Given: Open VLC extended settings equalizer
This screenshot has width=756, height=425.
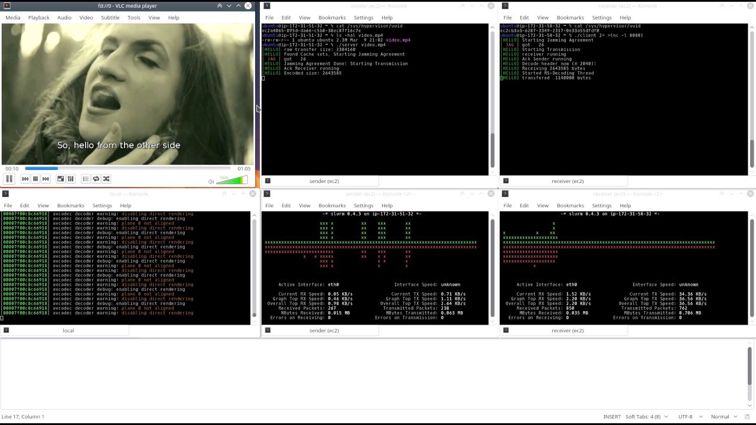Looking at the screenshot, I should [x=71, y=179].
